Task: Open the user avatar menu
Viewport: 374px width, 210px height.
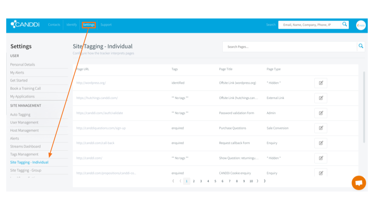Action: [x=361, y=25]
